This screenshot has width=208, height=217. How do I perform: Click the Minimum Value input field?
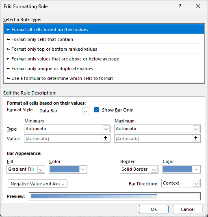tap(63, 139)
